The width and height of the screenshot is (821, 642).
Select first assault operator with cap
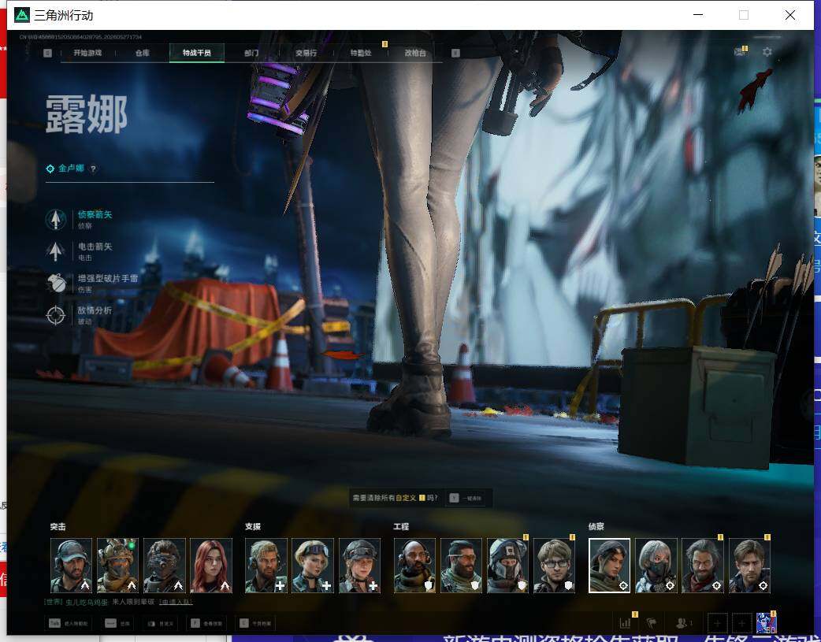point(71,566)
